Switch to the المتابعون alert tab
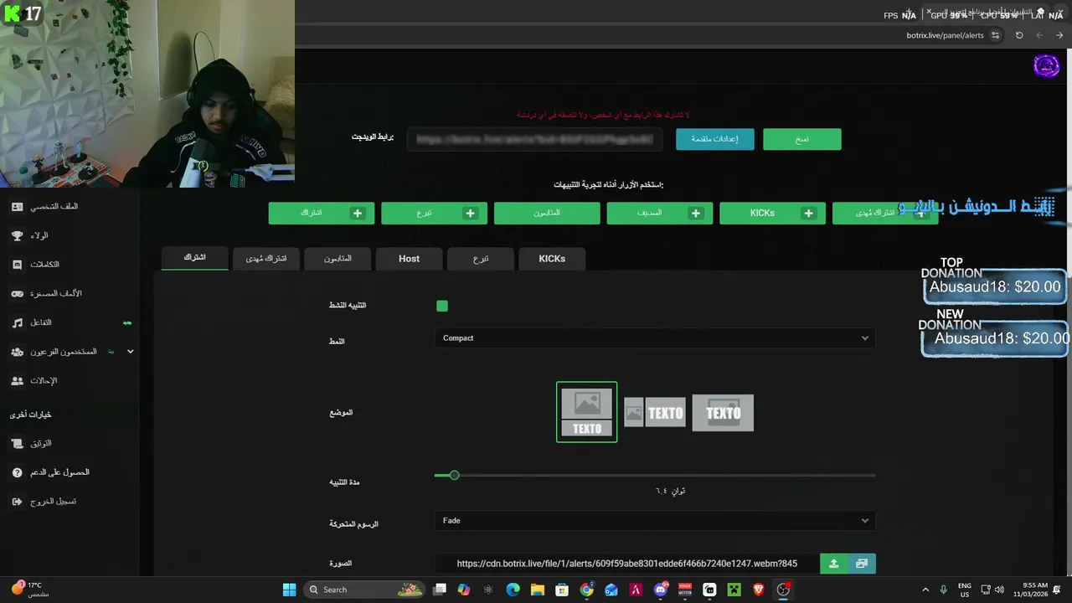Viewport: 1072px width, 603px height. point(338,259)
